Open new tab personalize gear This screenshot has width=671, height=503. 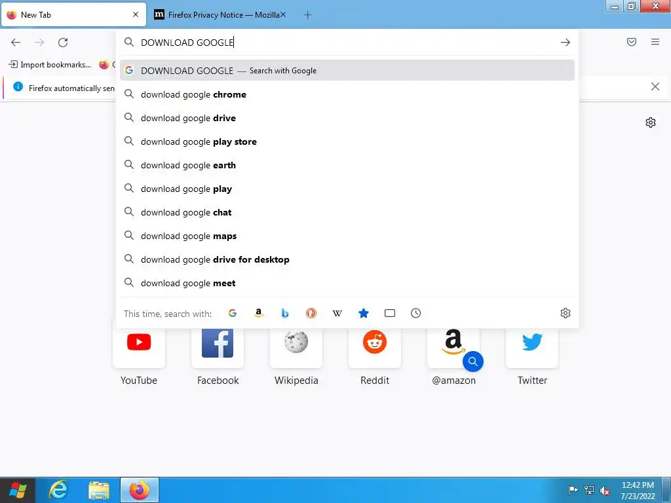point(651,122)
